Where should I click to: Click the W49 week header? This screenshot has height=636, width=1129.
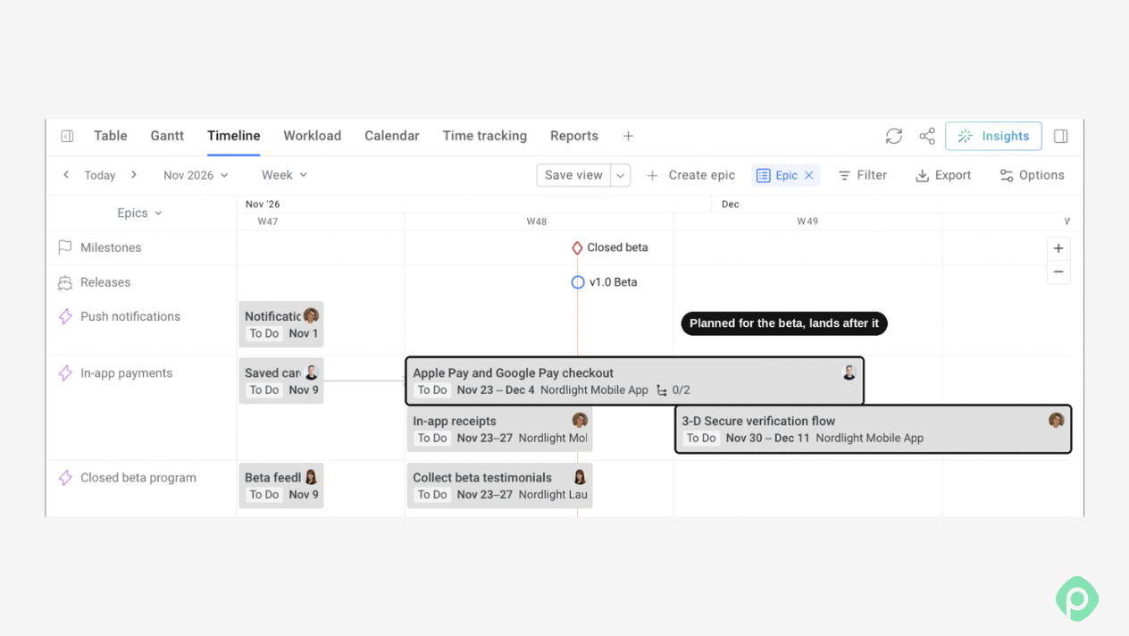pyautogui.click(x=807, y=222)
